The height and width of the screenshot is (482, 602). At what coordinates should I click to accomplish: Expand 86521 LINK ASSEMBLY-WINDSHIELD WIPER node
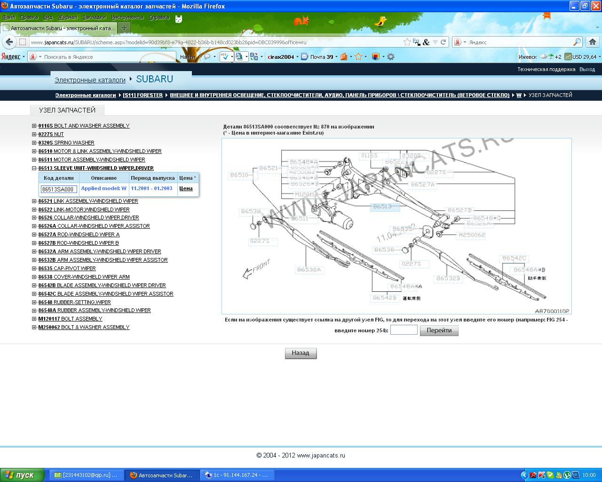[34, 201]
